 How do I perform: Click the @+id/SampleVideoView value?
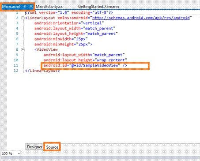pyautogui.click(x=94, y=65)
